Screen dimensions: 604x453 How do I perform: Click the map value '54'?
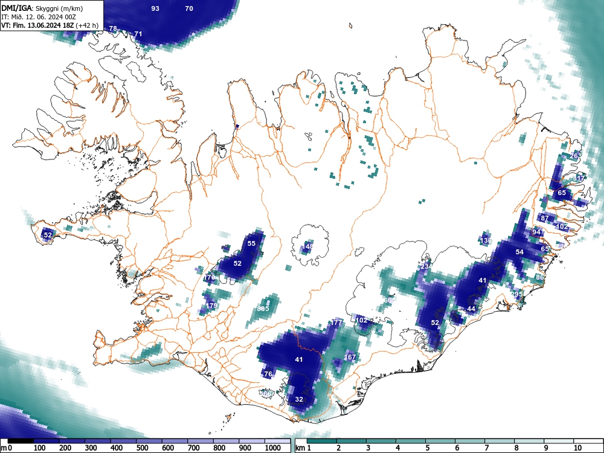tap(519, 252)
